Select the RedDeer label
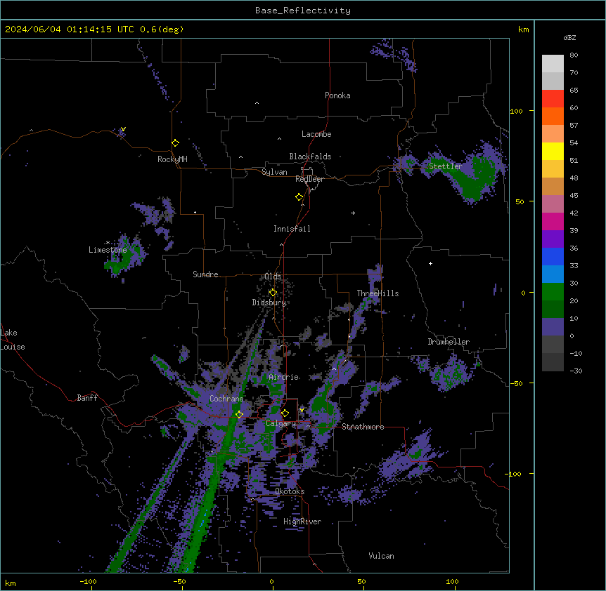The height and width of the screenshot is (591, 606). [309, 179]
